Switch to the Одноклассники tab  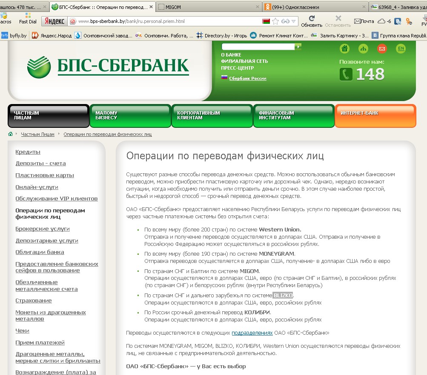(315, 7)
